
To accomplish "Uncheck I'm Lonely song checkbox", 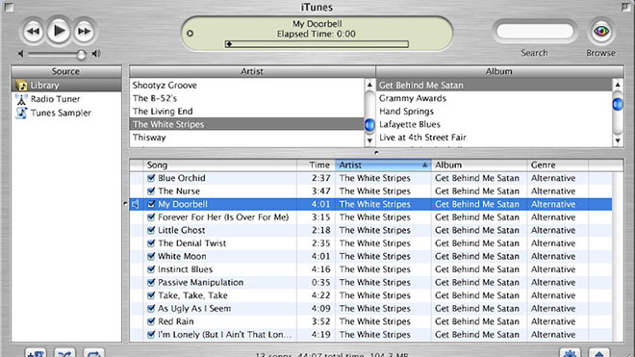I will (151, 334).
